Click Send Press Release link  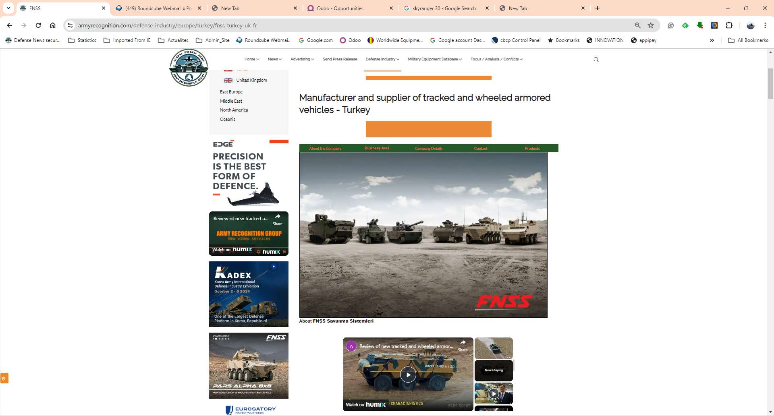tap(340, 59)
